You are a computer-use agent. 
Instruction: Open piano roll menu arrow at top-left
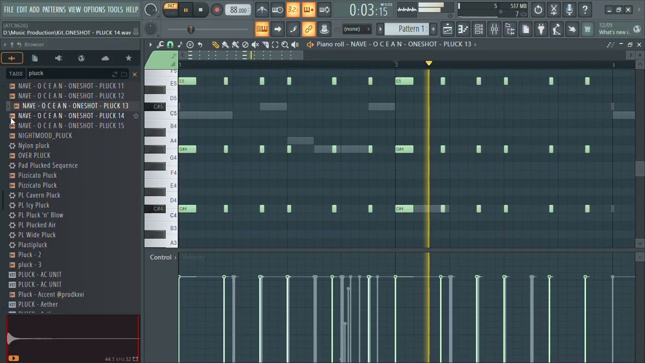pyautogui.click(x=150, y=44)
